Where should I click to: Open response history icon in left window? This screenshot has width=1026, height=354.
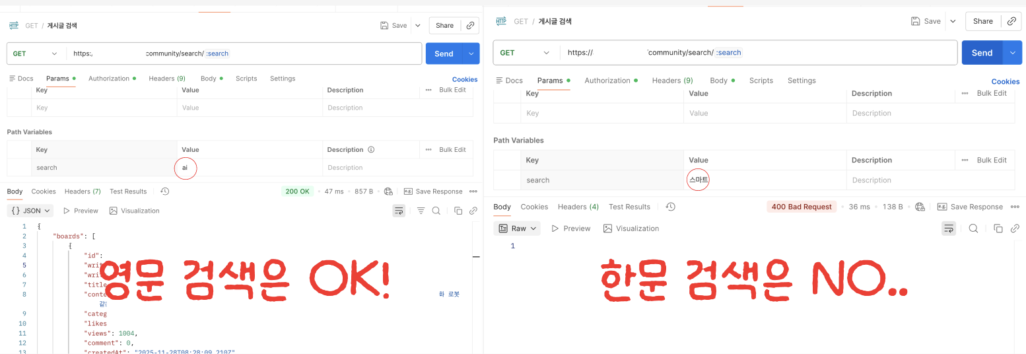[x=165, y=192]
